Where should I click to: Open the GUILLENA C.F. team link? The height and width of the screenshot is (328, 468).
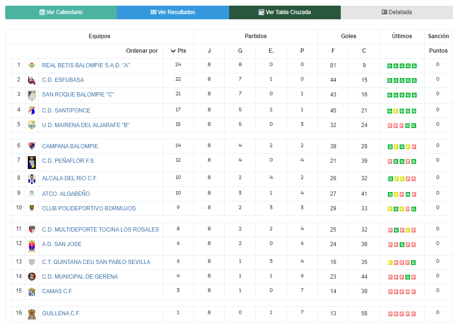(61, 313)
